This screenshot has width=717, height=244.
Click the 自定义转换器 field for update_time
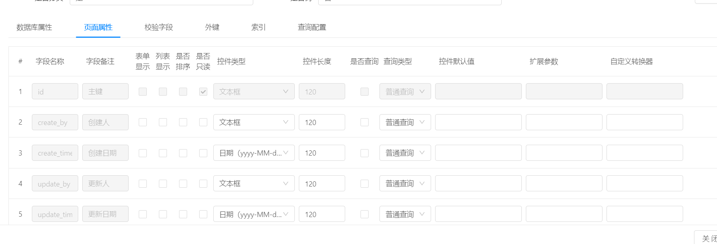click(x=644, y=214)
